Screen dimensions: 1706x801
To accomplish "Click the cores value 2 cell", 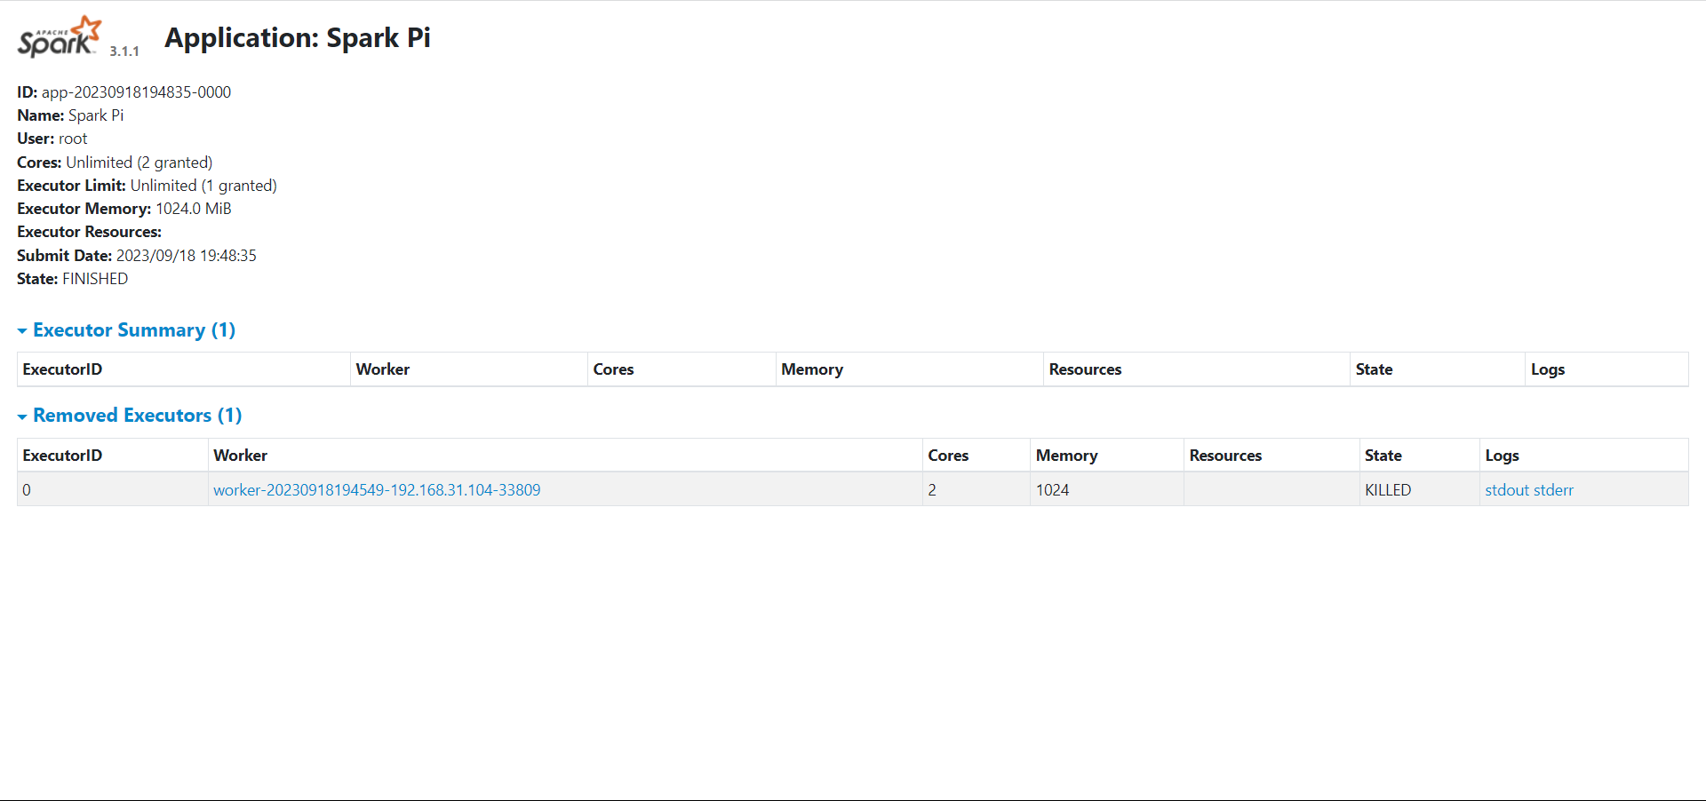I will point(977,490).
